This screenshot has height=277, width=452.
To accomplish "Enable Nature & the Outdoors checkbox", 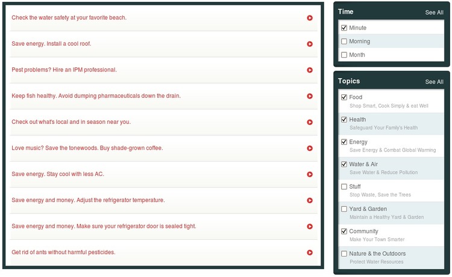I will (344, 254).
